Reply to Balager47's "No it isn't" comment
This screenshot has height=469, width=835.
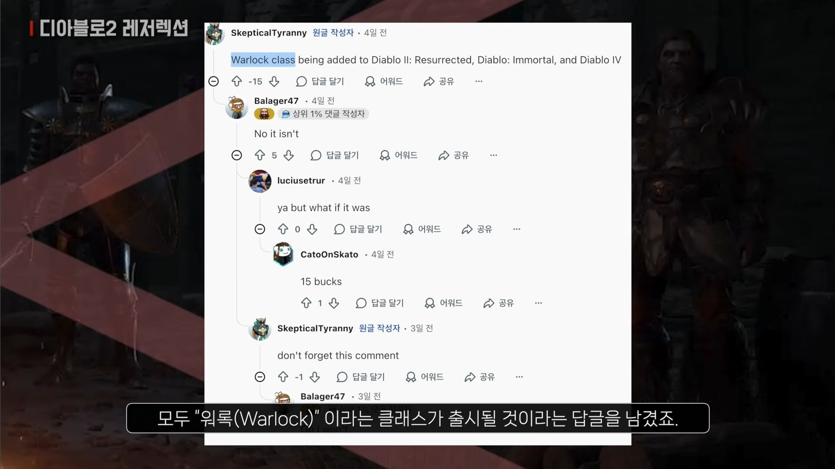334,155
